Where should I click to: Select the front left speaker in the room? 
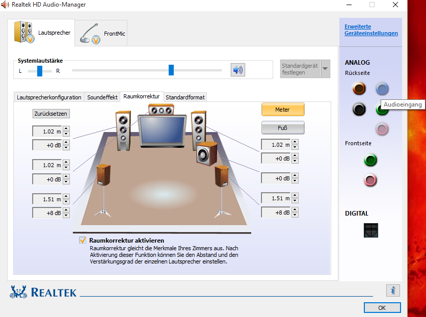123,130
